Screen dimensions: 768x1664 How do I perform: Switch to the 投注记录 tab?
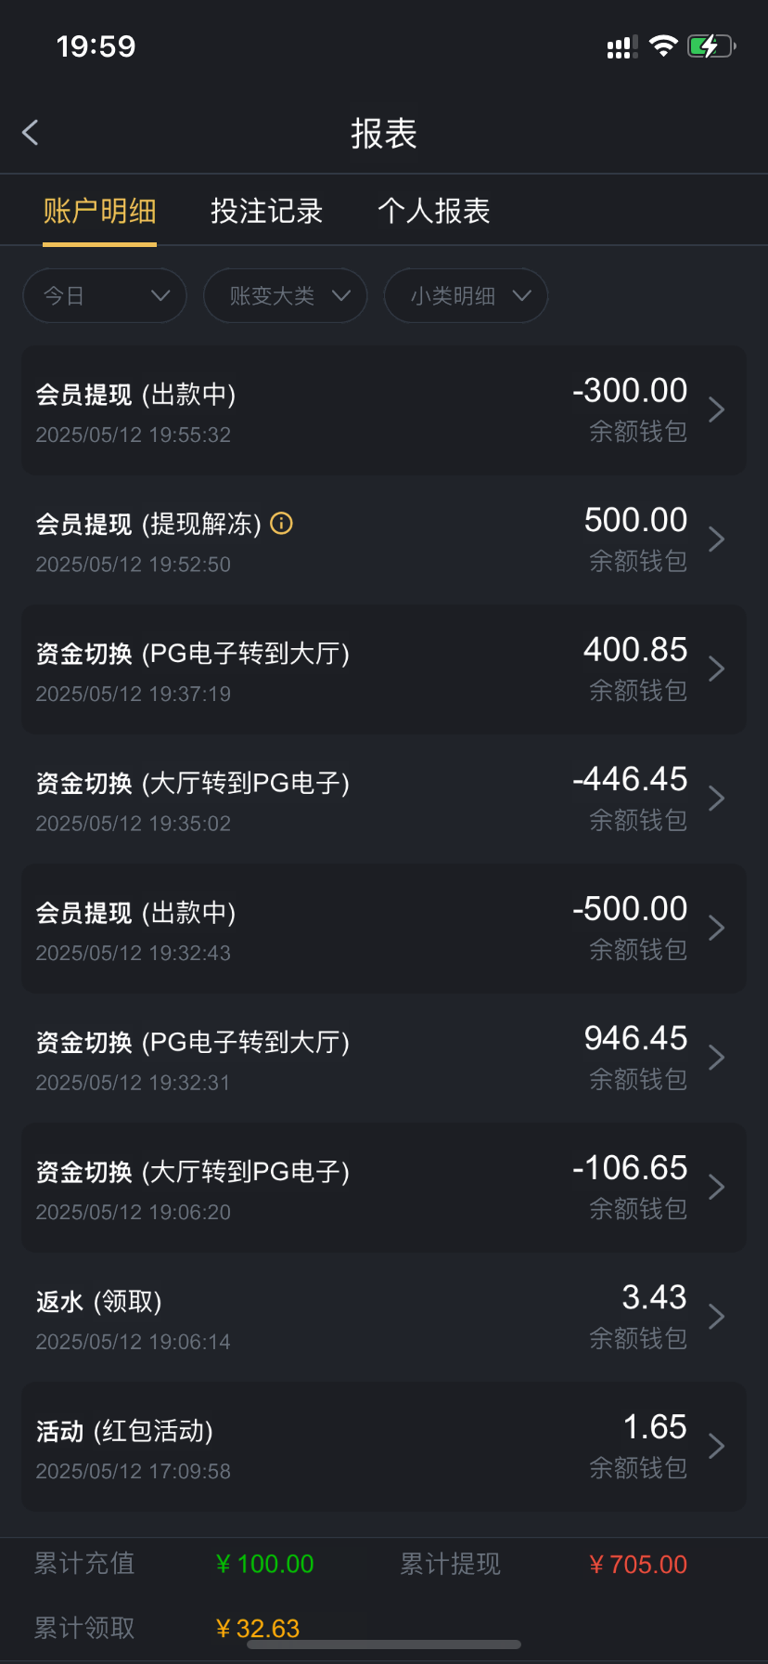point(266,211)
